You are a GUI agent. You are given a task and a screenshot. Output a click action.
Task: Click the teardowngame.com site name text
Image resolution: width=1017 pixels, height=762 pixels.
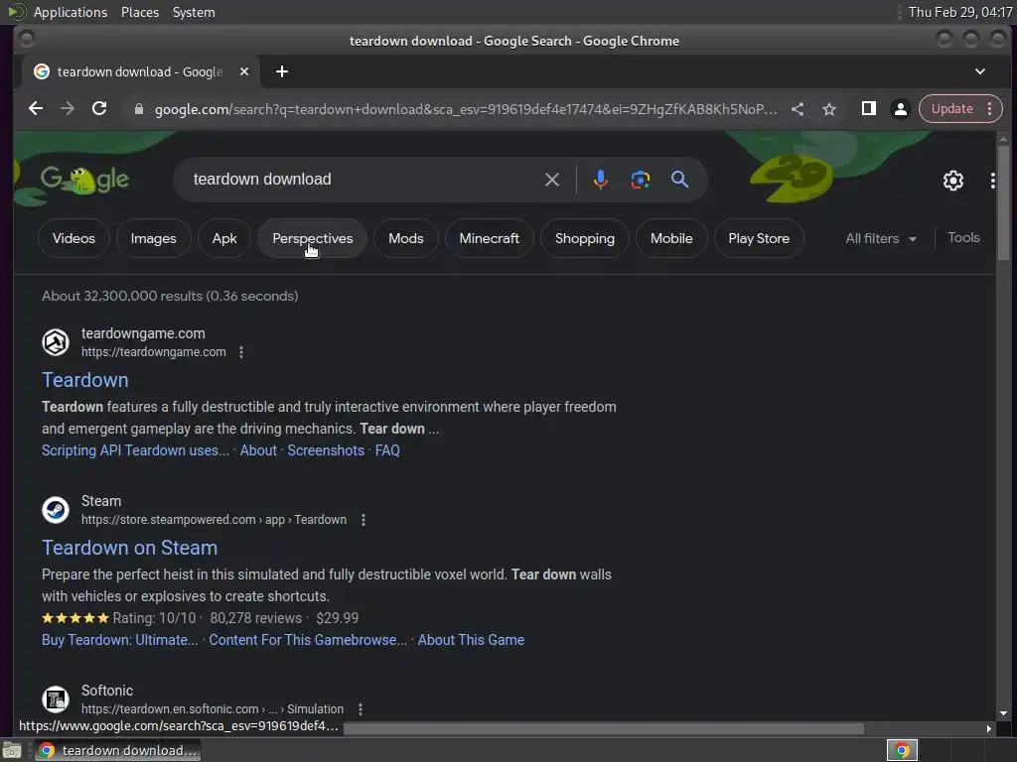pyautogui.click(x=143, y=333)
